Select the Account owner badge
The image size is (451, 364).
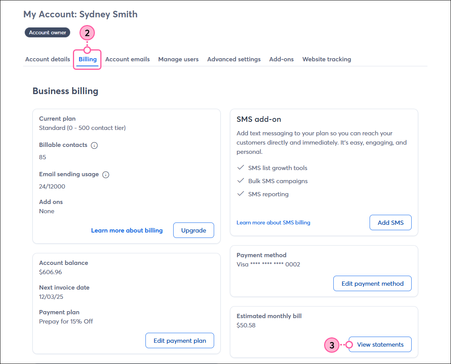(47, 32)
